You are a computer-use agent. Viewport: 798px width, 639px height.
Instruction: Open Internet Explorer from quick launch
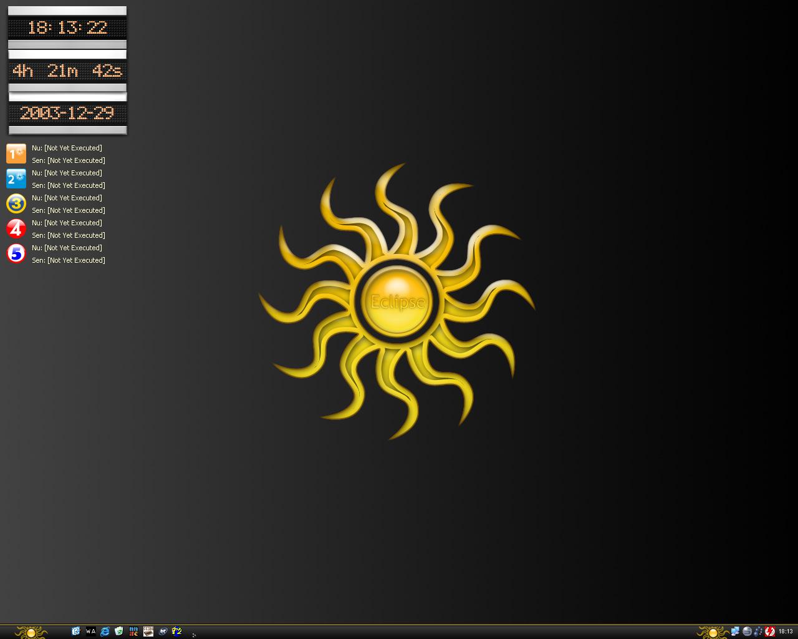point(105,632)
